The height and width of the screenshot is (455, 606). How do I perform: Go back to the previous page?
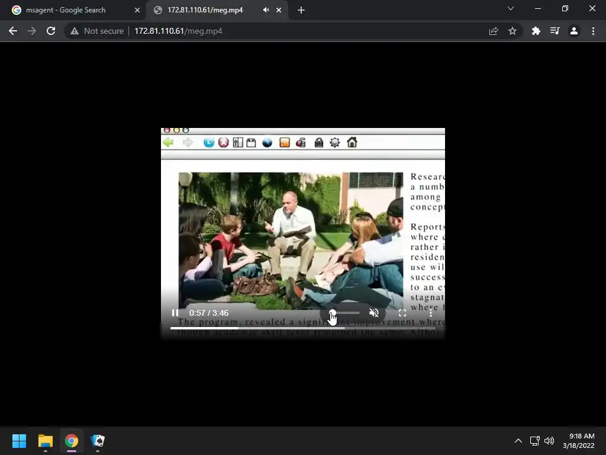tap(13, 31)
